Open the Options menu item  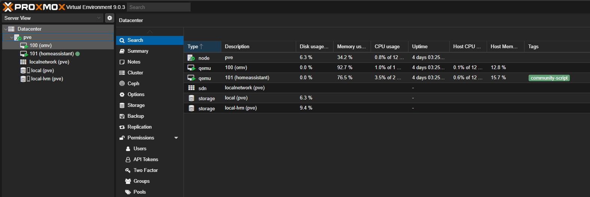[x=136, y=95]
